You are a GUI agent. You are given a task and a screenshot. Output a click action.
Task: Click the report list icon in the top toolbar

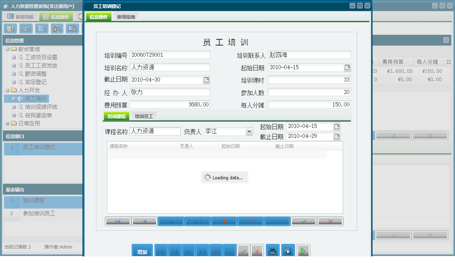(x=26, y=29)
